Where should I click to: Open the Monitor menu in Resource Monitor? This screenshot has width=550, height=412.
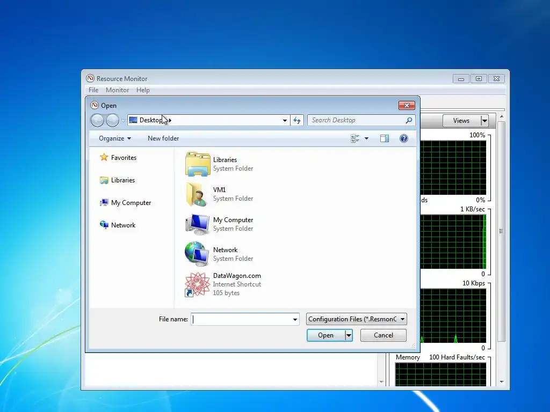[x=117, y=90]
